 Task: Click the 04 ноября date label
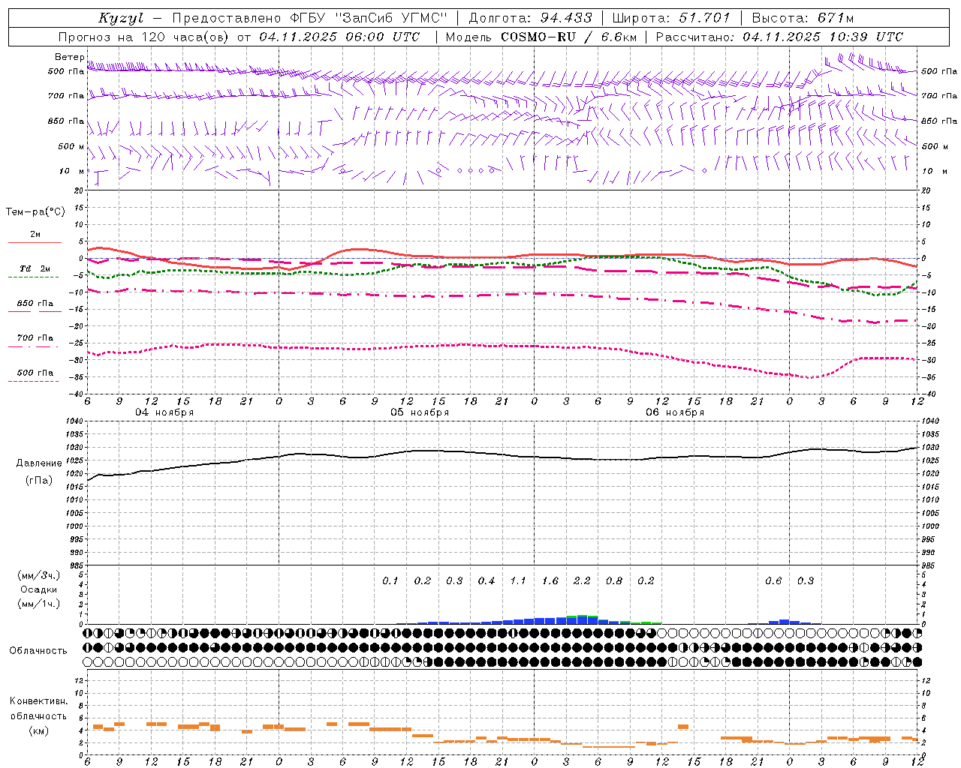coord(164,412)
